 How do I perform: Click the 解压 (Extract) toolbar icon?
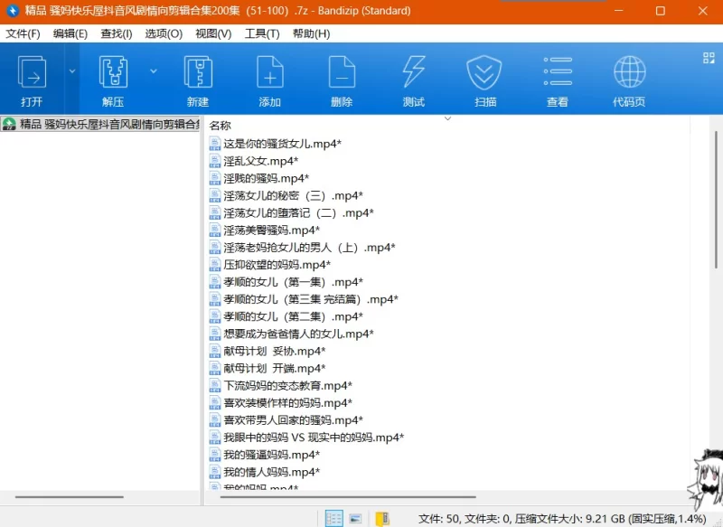click(113, 80)
